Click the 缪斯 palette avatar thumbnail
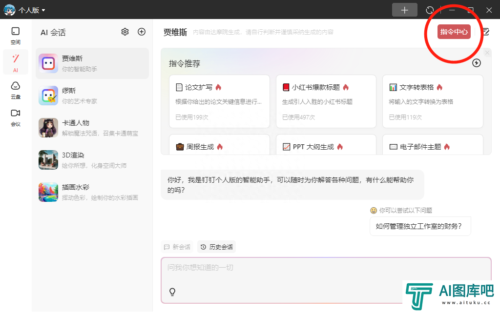 coord(48,96)
